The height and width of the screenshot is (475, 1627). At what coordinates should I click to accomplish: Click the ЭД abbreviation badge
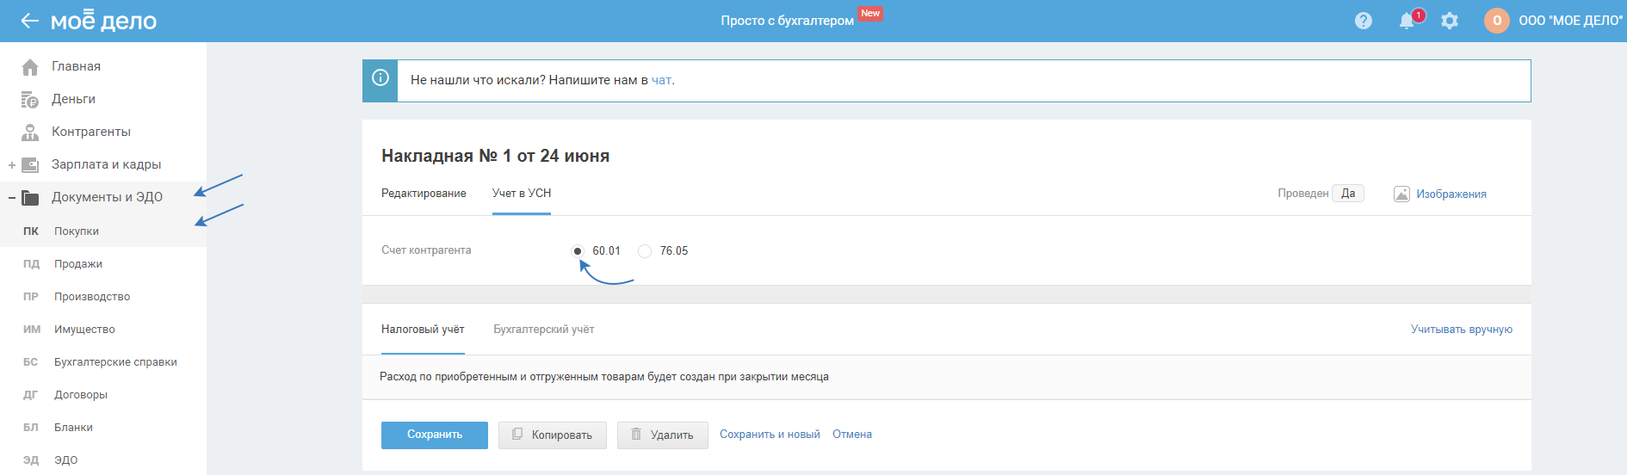(x=31, y=460)
